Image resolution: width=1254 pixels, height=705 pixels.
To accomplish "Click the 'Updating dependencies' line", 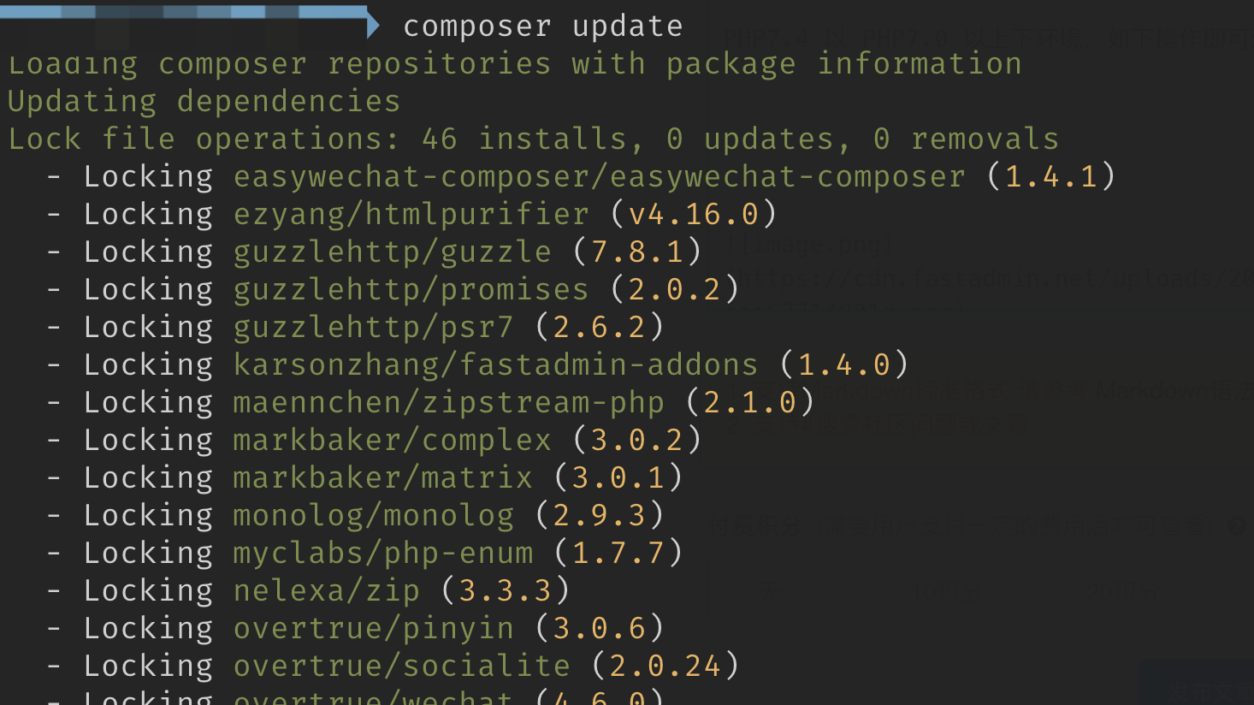I will point(204,102).
